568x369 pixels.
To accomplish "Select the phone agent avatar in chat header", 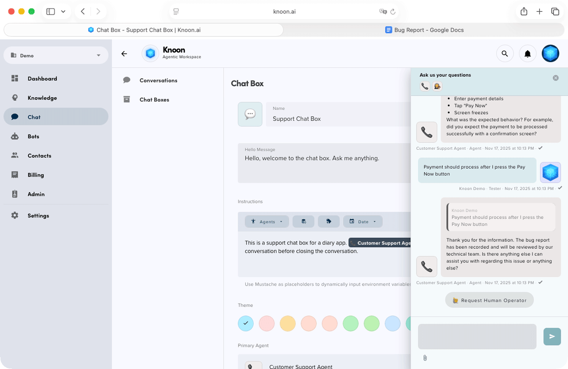I will 425,86.
